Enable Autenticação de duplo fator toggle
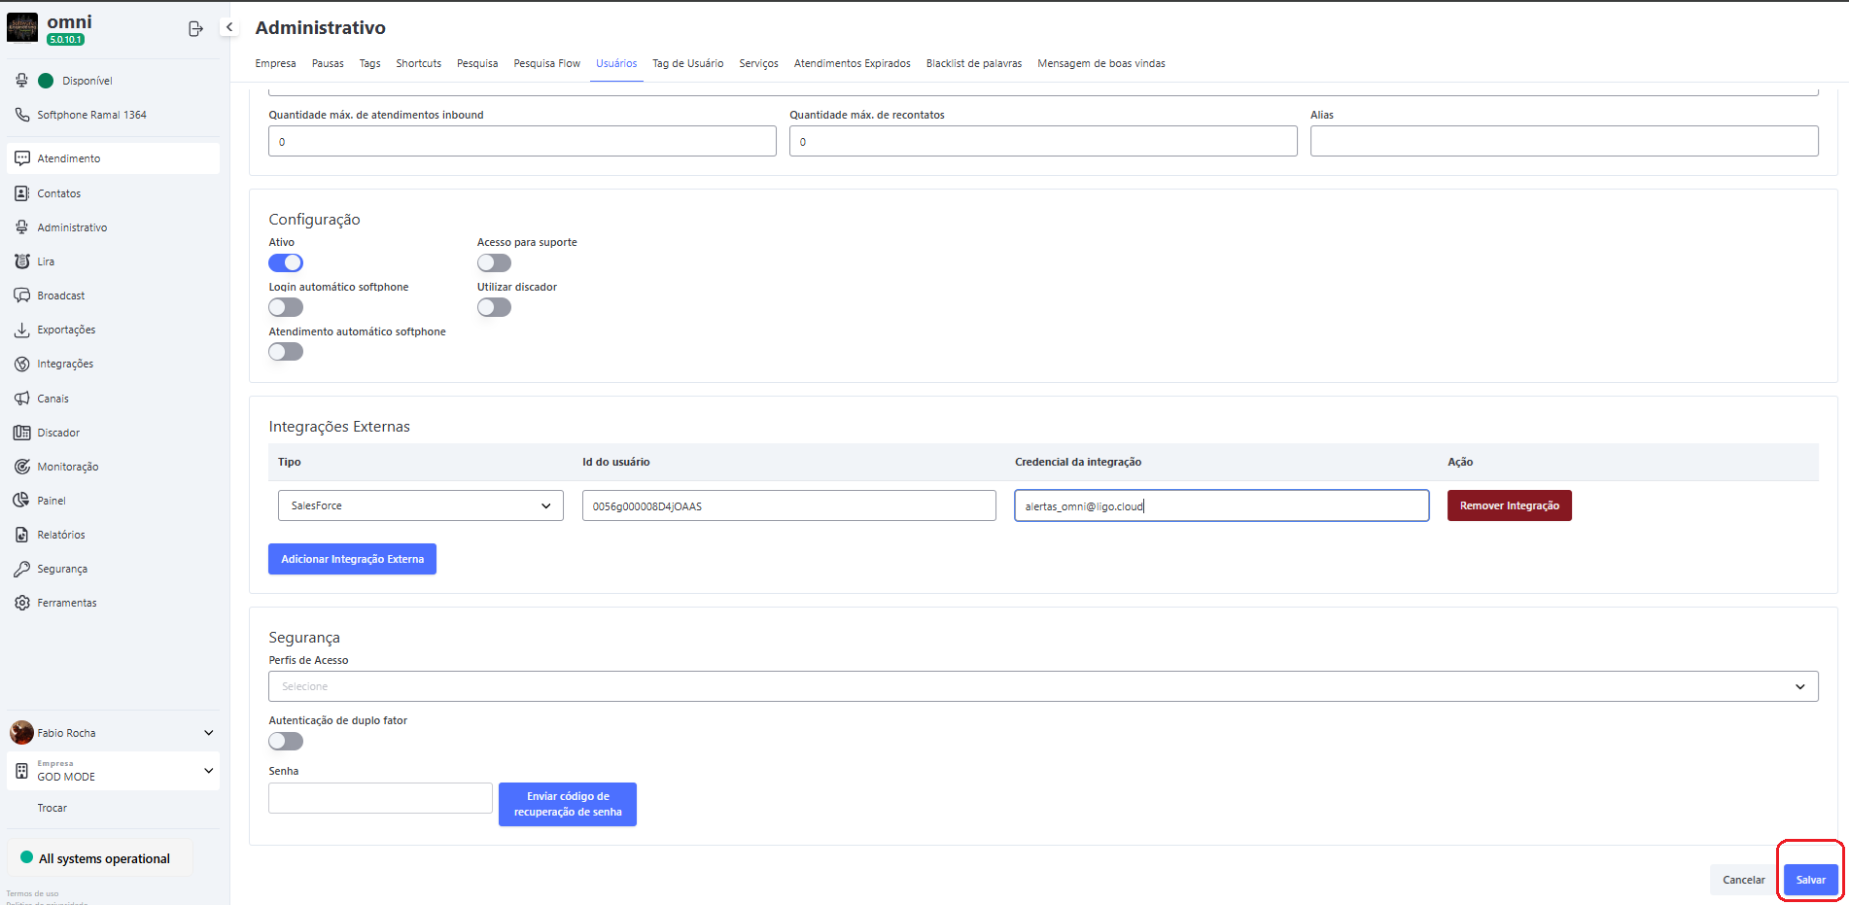 point(286,741)
